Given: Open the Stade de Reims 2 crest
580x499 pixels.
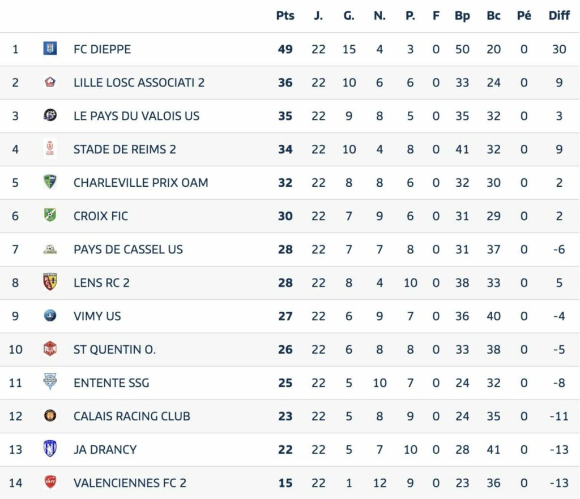Looking at the screenshot, I should [50, 148].
